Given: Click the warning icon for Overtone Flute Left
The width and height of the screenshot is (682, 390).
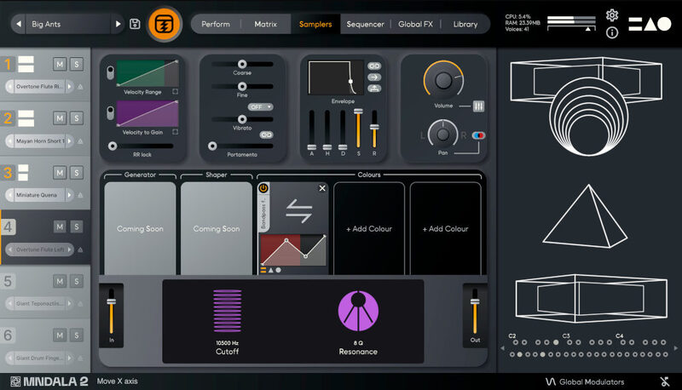Looking at the screenshot, I should pyautogui.click(x=80, y=249).
